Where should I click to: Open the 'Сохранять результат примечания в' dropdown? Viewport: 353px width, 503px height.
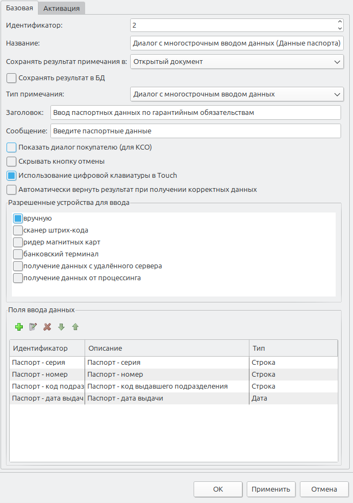[x=237, y=62]
